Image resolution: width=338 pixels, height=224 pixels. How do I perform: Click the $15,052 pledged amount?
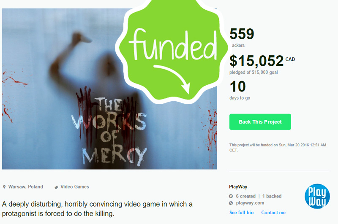point(256,61)
